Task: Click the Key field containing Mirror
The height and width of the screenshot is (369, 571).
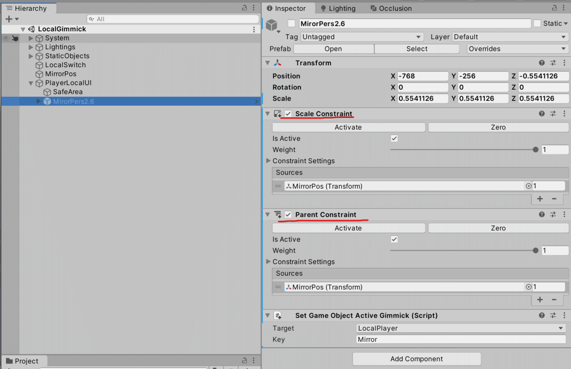Action: point(460,340)
